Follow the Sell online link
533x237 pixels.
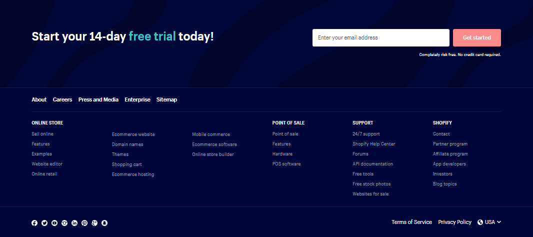42,134
